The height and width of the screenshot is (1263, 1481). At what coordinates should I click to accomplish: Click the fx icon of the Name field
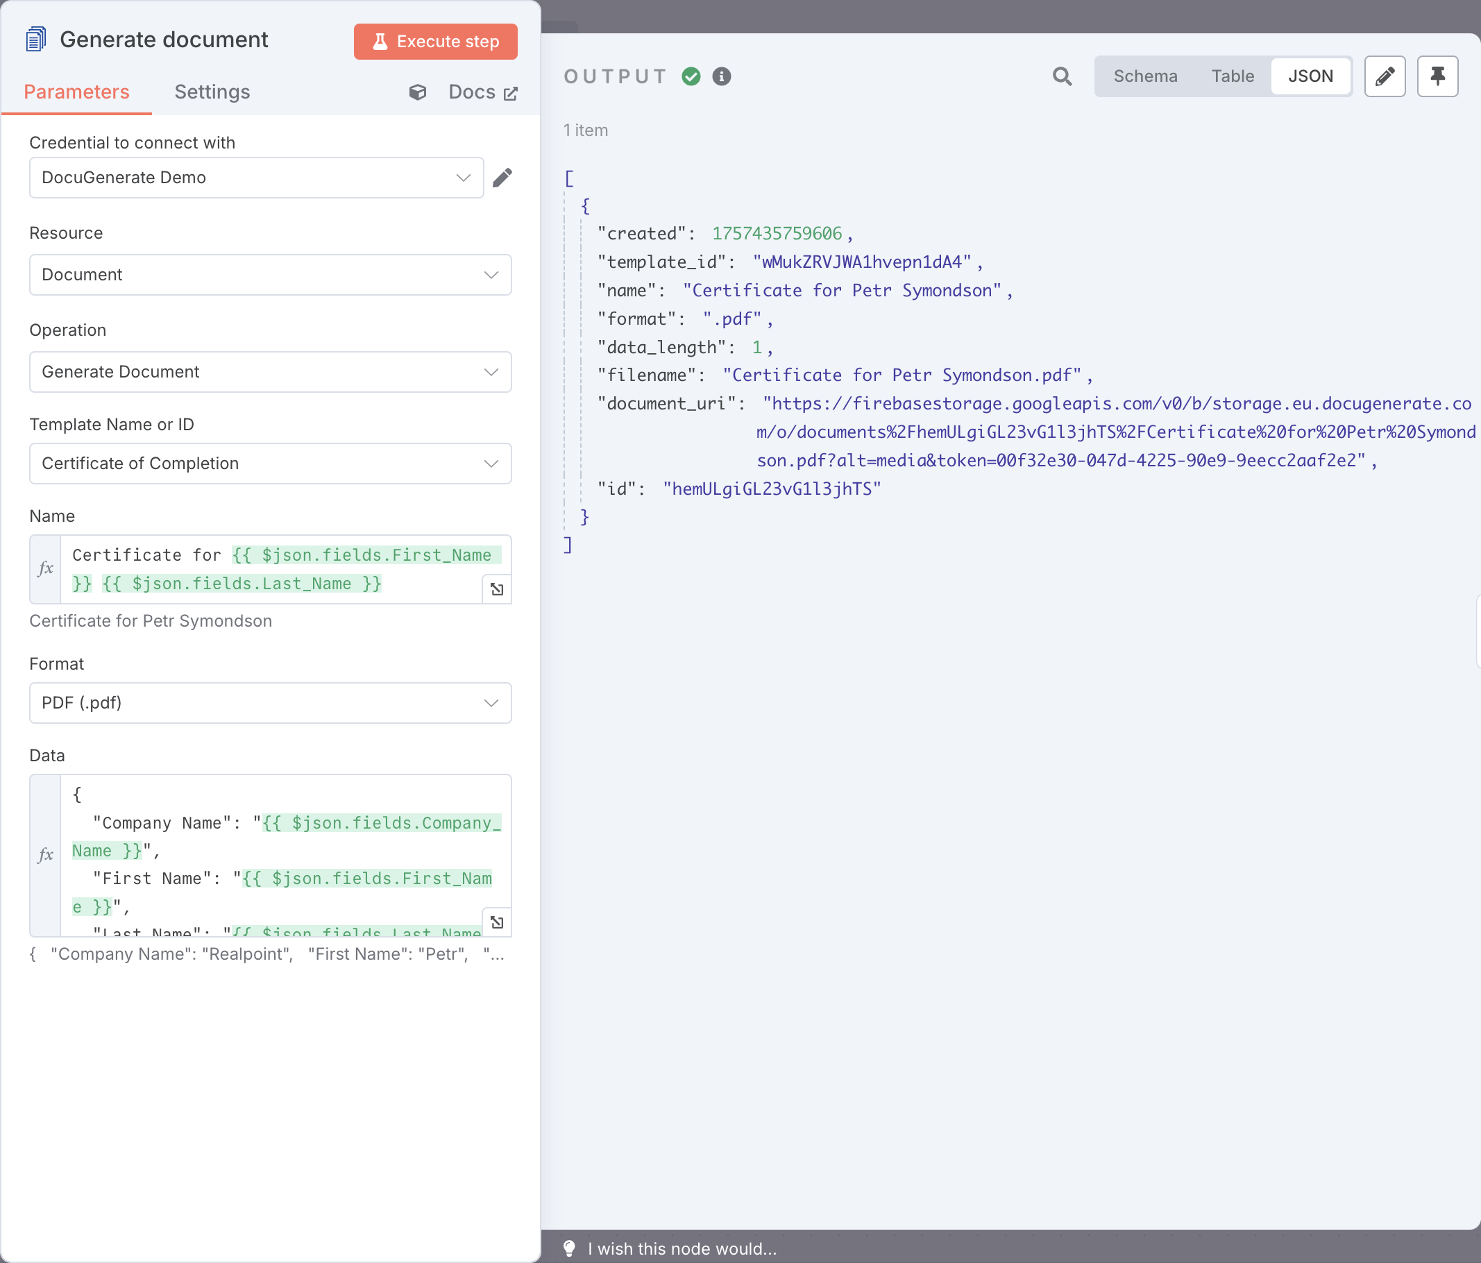pos(46,569)
